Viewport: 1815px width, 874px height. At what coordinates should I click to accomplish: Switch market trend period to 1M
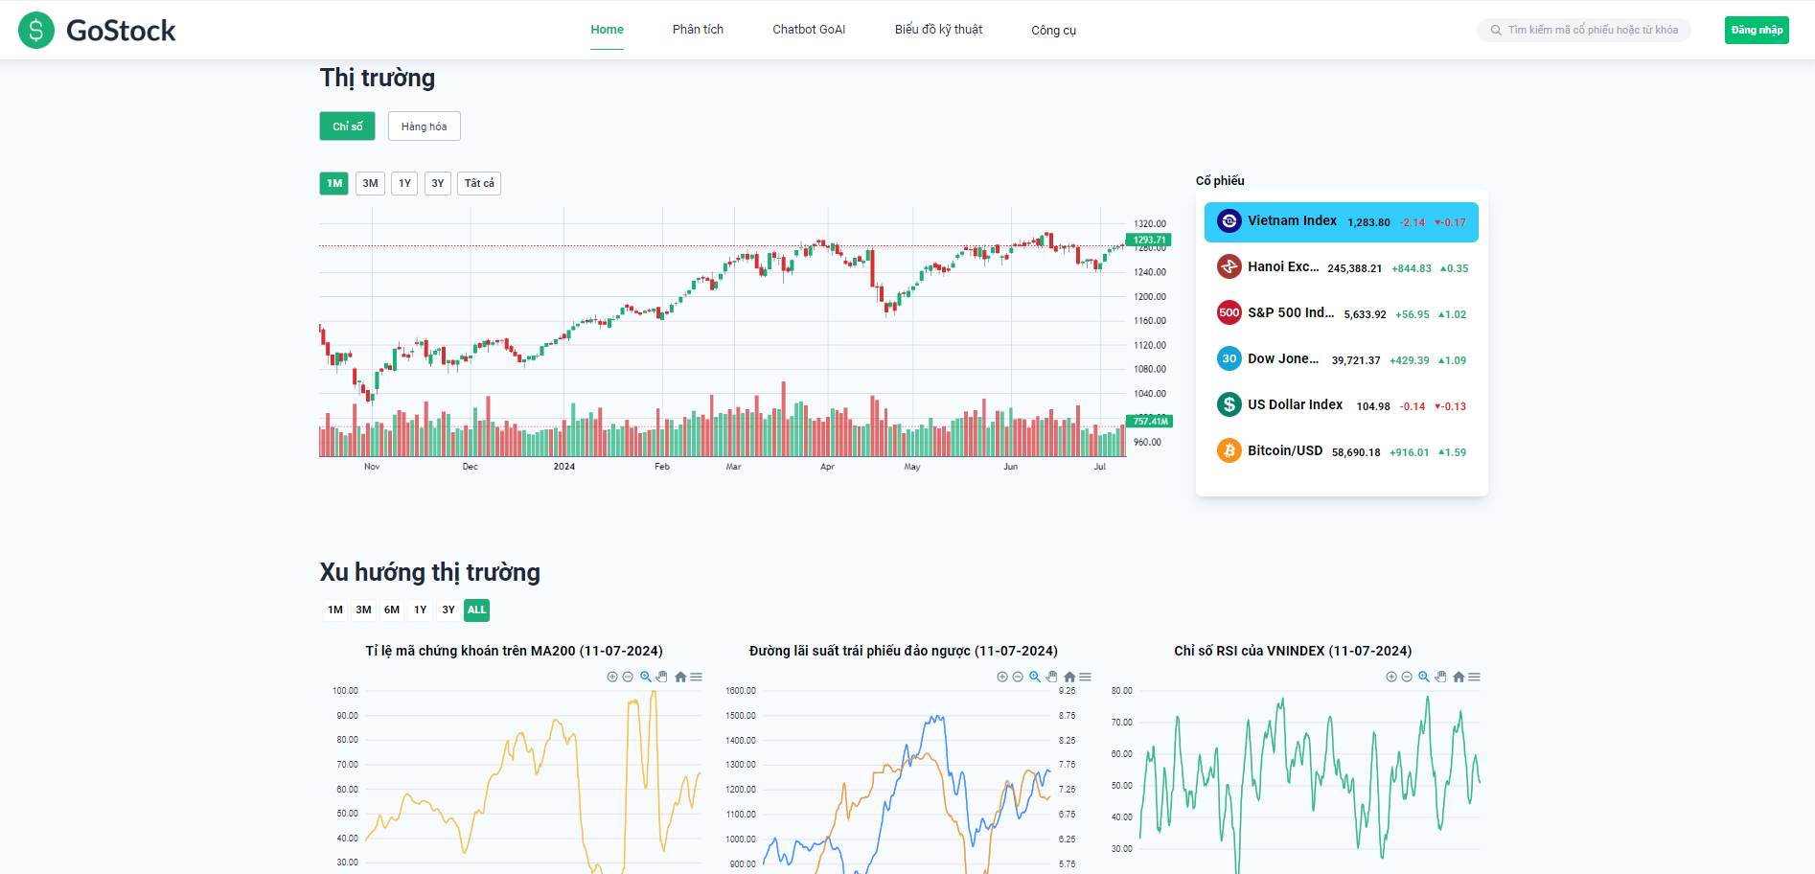(x=335, y=609)
